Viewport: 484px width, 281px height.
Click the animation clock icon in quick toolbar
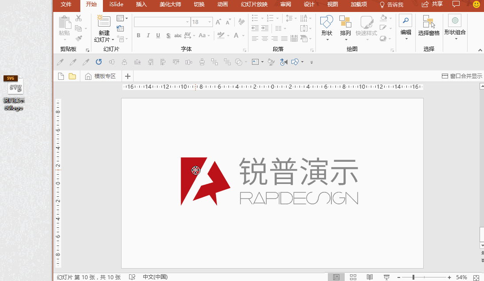click(283, 62)
